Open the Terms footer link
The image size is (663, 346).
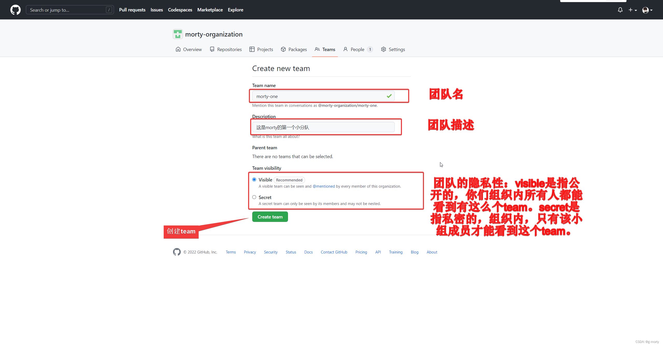pyautogui.click(x=231, y=252)
